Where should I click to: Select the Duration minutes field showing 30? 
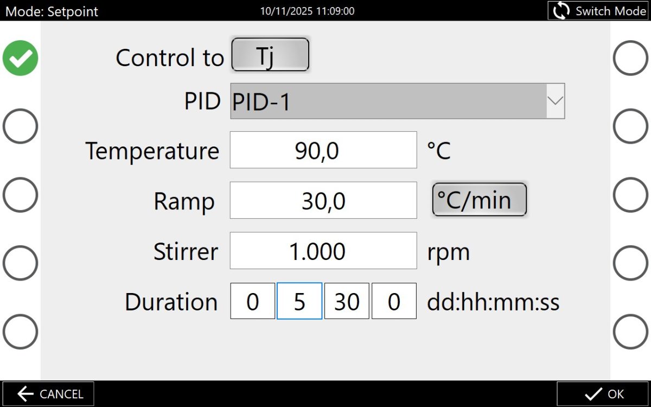pos(347,301)
